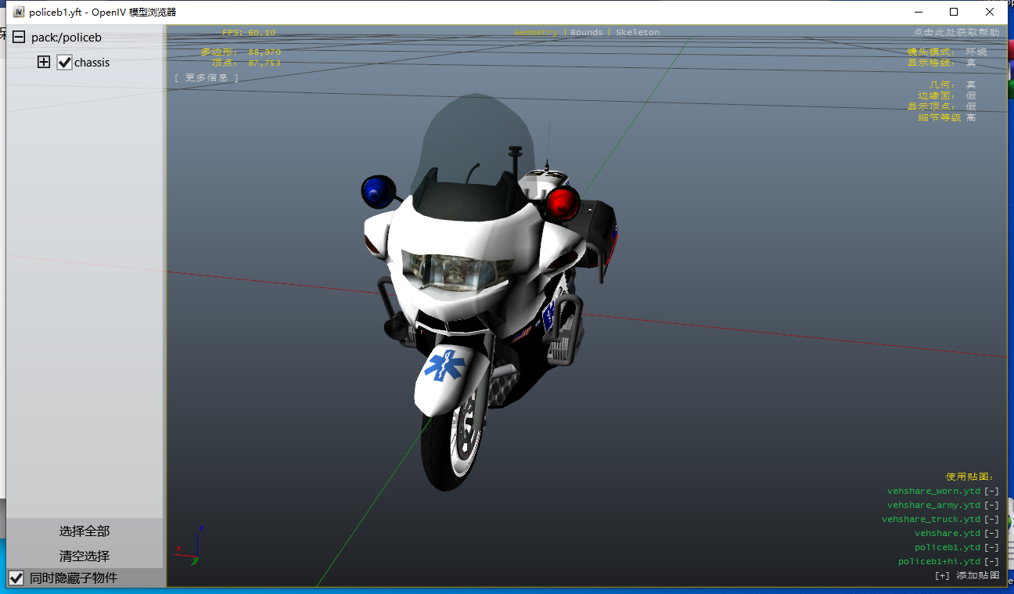Uncheck the chassis visibility checkbox
This screenshot has width=1014, height=594.
coord(64,63)
